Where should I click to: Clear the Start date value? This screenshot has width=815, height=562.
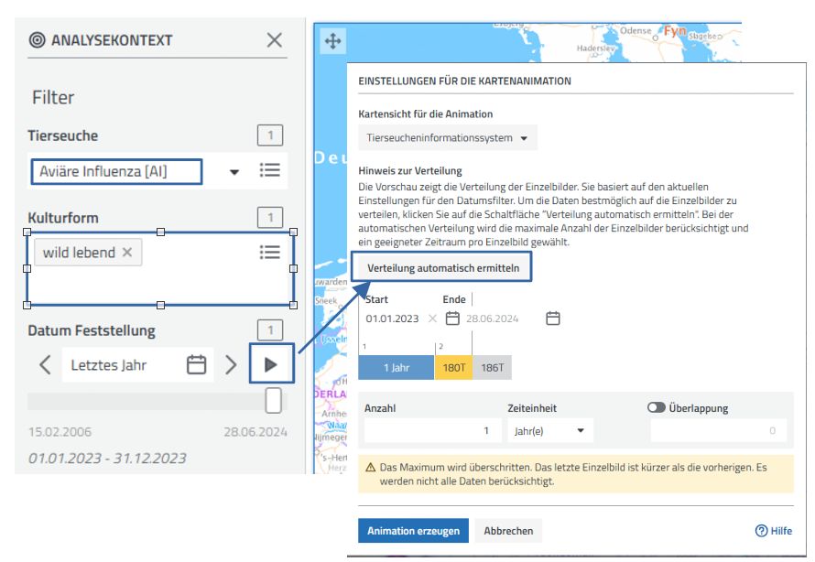coord(432,319)
